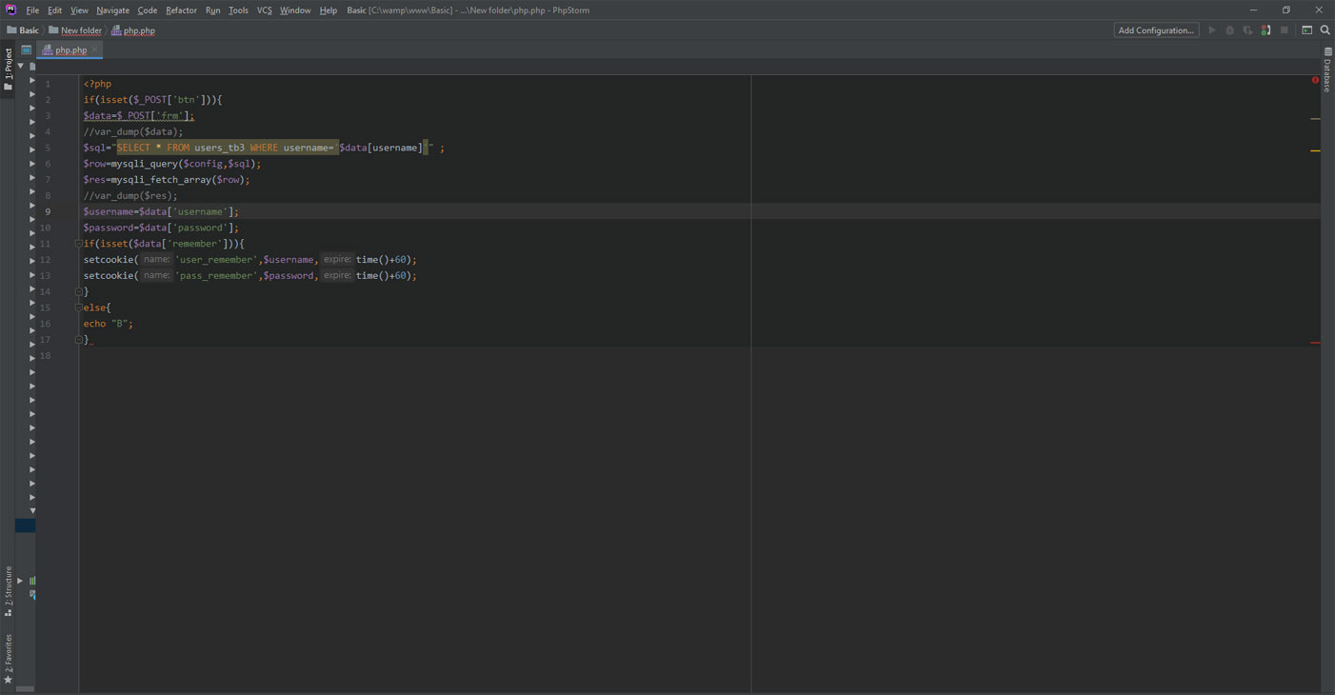The image size is (1335, 695).
Task: Open the Edit menu
Action: pyautogui.click(x=54, y=10)
